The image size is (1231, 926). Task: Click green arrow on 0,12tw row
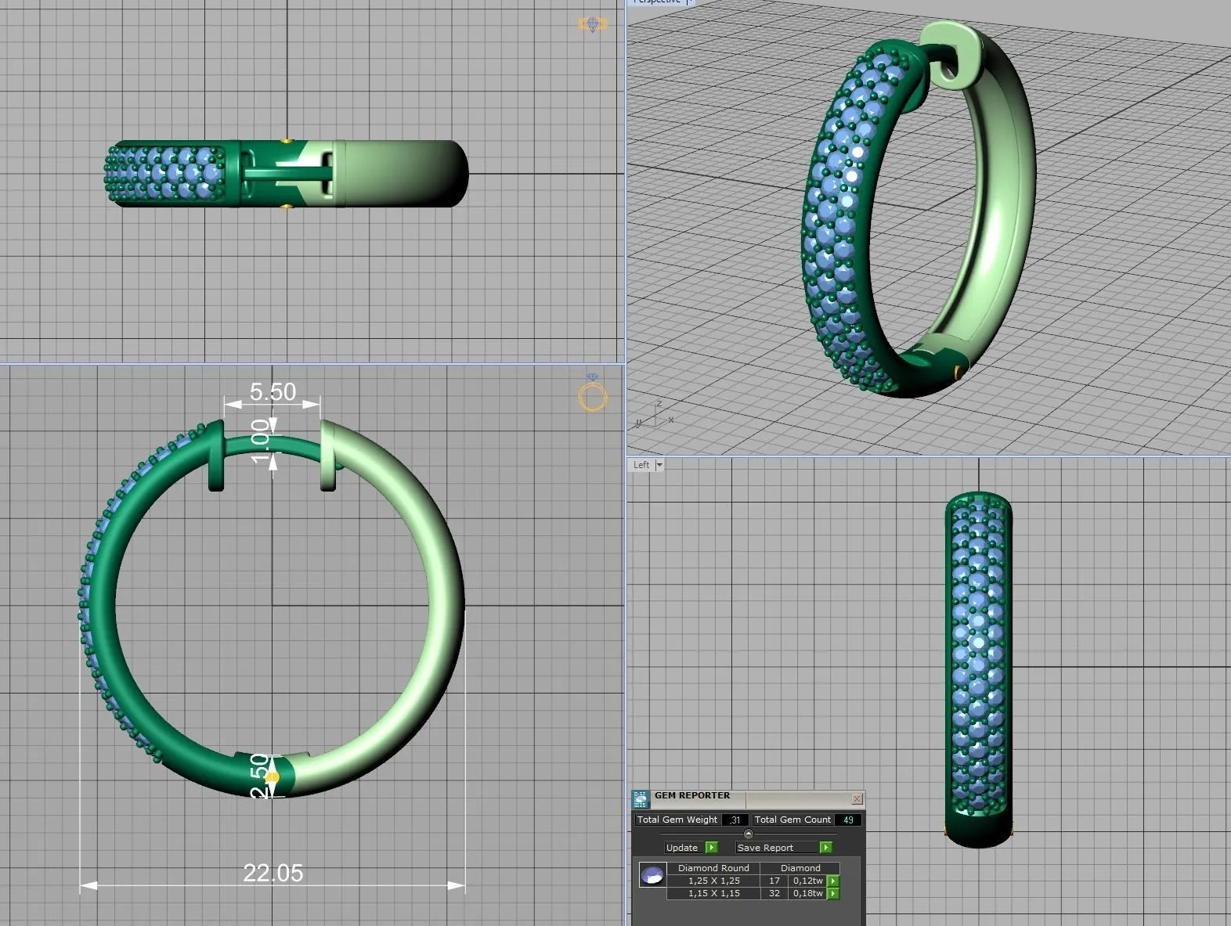coord(833,881)
